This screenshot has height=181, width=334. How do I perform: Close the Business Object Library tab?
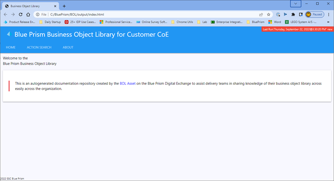point(55,6)
